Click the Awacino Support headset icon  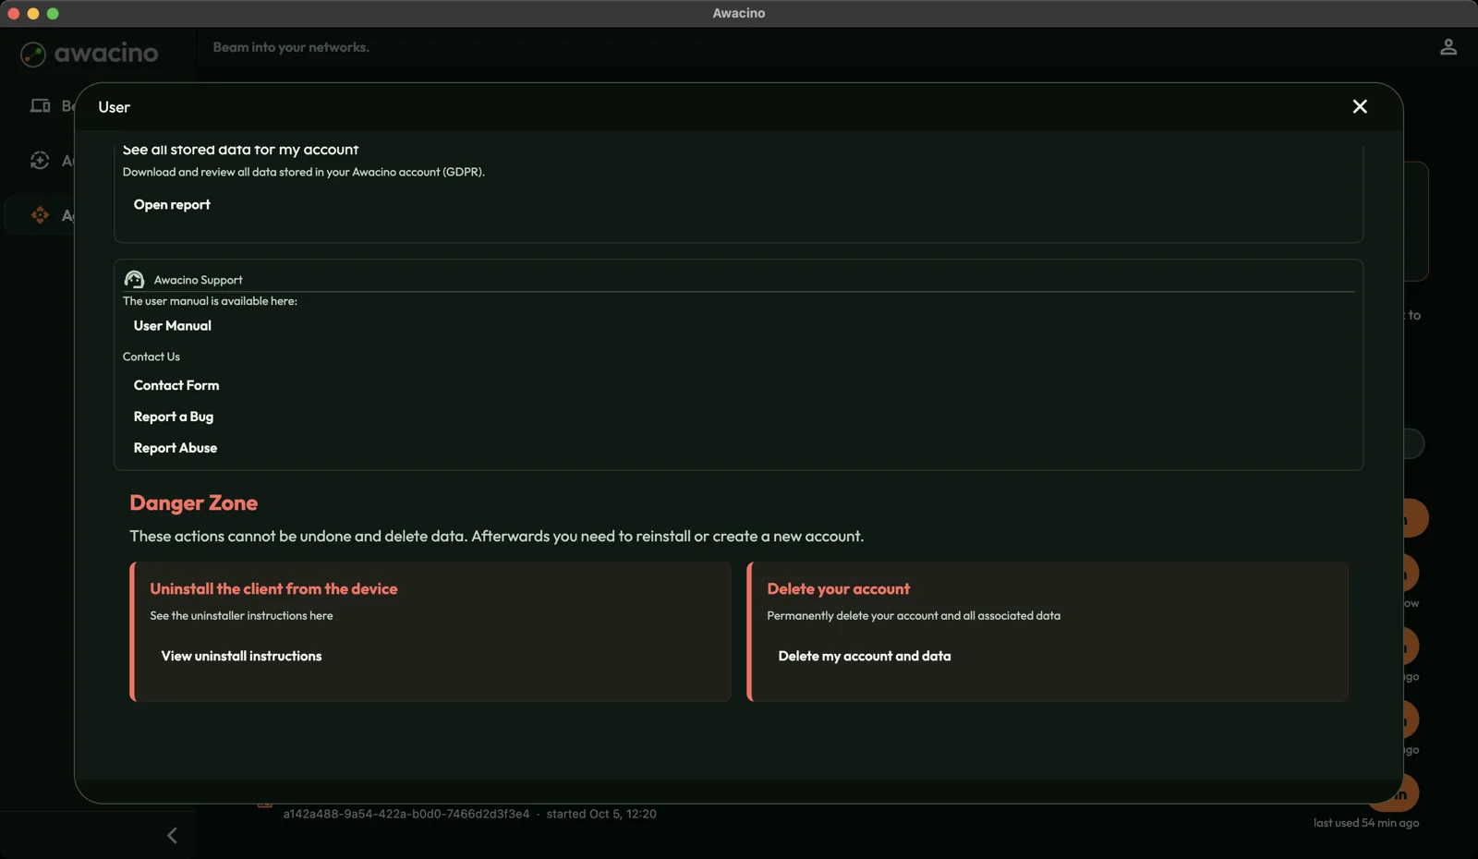click(x=135, y=279)
